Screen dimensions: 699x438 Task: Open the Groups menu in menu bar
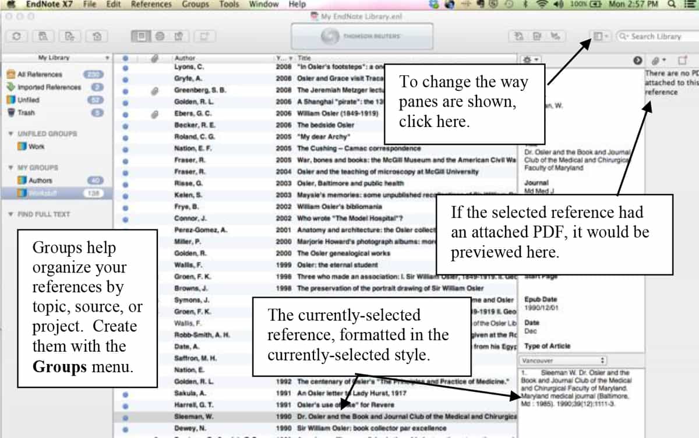[x=195, y=4]
